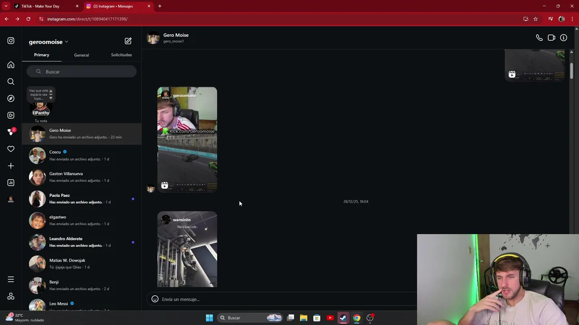Open the Gaston Villanueva conversation
The image size is (579, 325).
click(81, 177)
